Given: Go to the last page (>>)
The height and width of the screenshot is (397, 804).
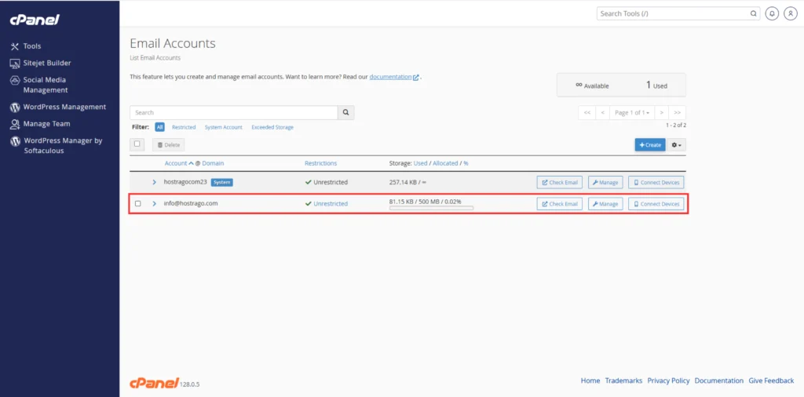Looking at the screenshot, I should pos(678,113).
